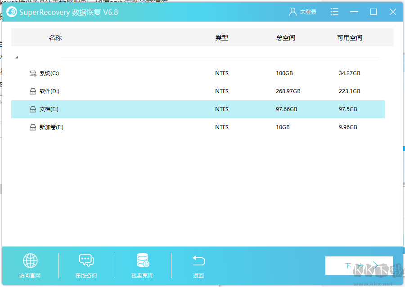The image size is (405, 287).
Task: Click the 新加卷(F:) drive icon
Action: tap(33, 127)
